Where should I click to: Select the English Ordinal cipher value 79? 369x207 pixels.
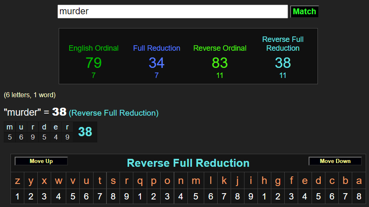tap(94, 63)
